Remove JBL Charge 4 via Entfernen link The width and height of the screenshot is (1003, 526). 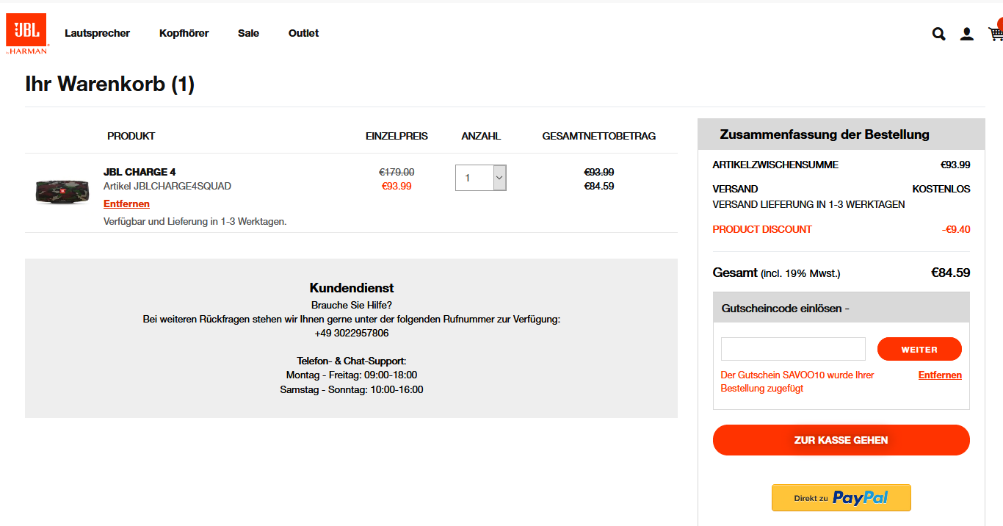pyautogui.click(x=126, y=204)
